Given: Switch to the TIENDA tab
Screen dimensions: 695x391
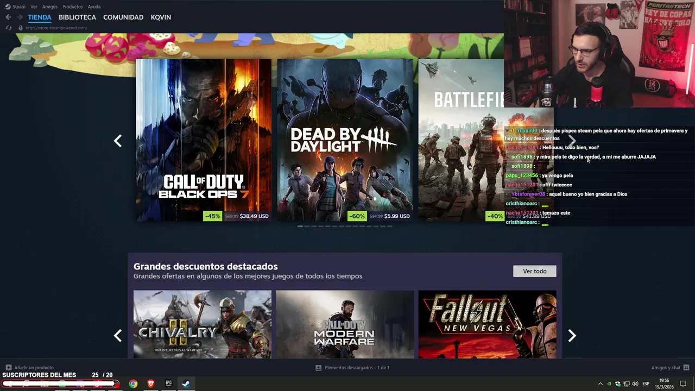Looking at the screenshot, I should coord(40,17).
